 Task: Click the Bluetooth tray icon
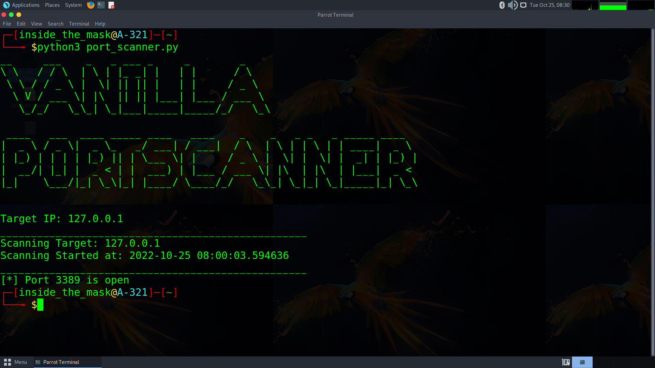pyautogui.click(x=502, y=5)
